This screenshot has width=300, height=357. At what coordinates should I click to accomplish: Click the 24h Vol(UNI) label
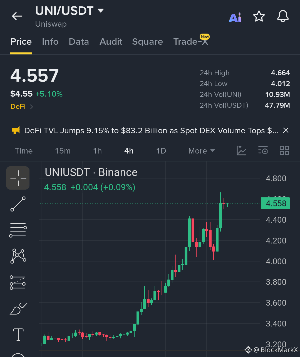click(220, 94)
